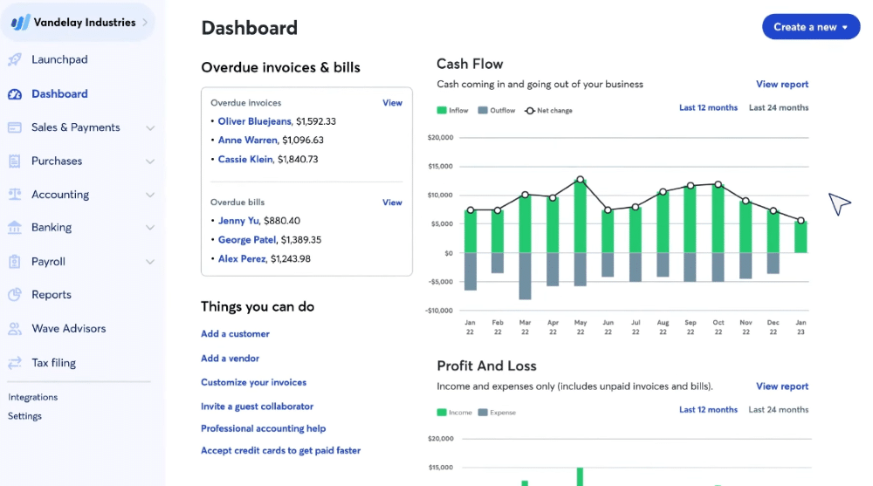
Task: Open Tax filing in the sidebar
Action: click(x=53, y=363)
